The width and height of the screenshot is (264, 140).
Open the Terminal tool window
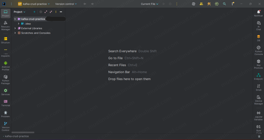coord(6,103)
